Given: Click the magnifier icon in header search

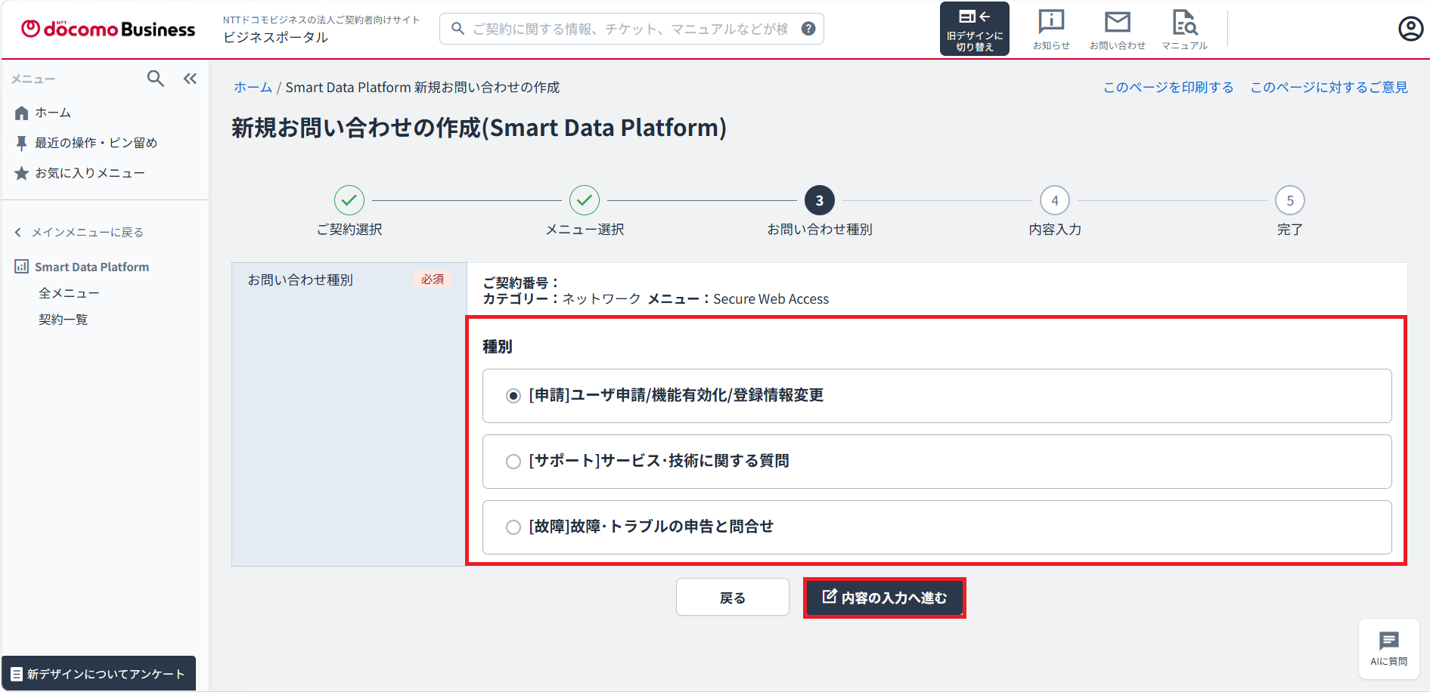Looking at the screenshot, I should pos(458,29).
